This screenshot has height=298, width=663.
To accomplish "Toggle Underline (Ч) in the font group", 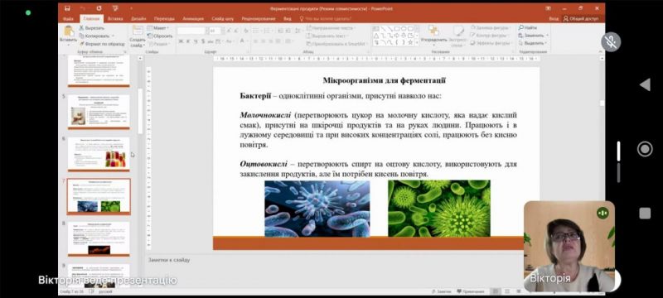I will [196, 41].
